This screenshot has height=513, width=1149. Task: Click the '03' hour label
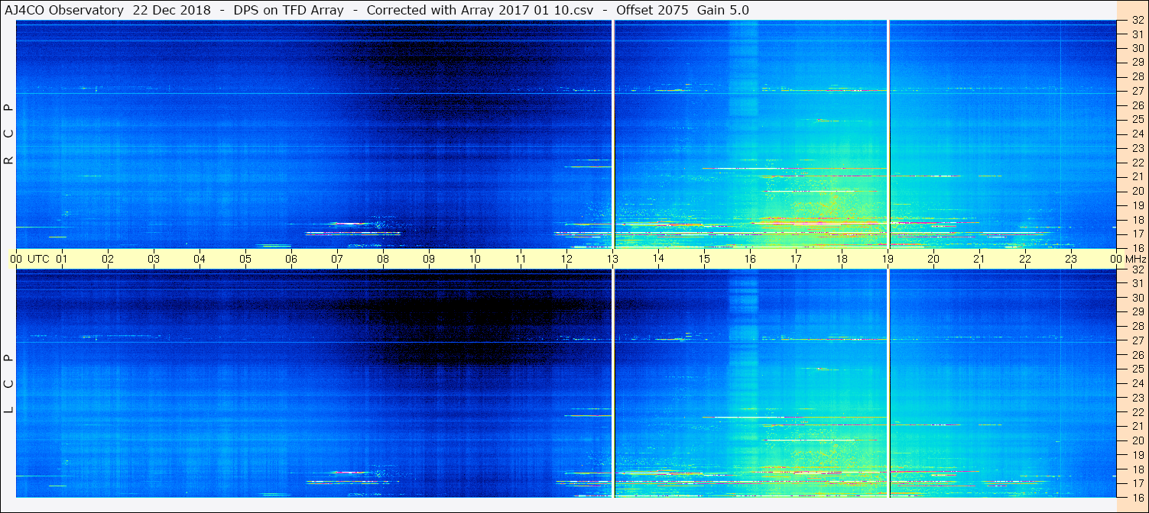[154, 259]
